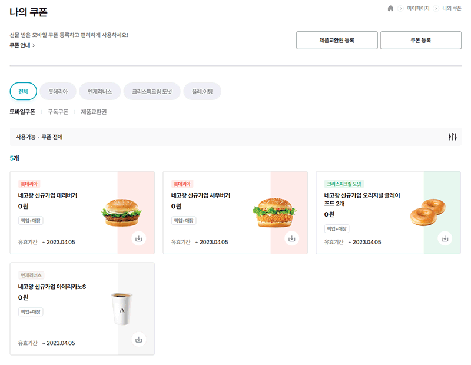The width and height of the screenshot is (471, 365).
Task: Select the 크리스피크림 도넛 brand filter
Action: pos(152,91)
